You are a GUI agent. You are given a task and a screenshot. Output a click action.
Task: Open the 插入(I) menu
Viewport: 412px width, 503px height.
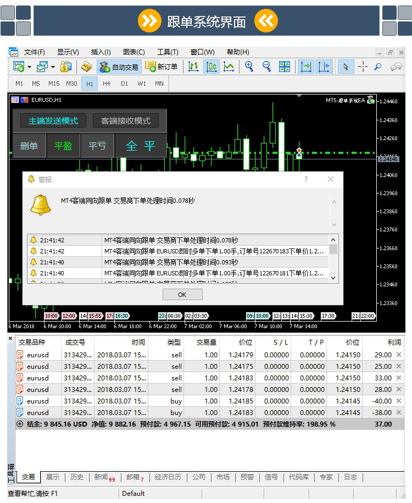[x=101, y=52]
